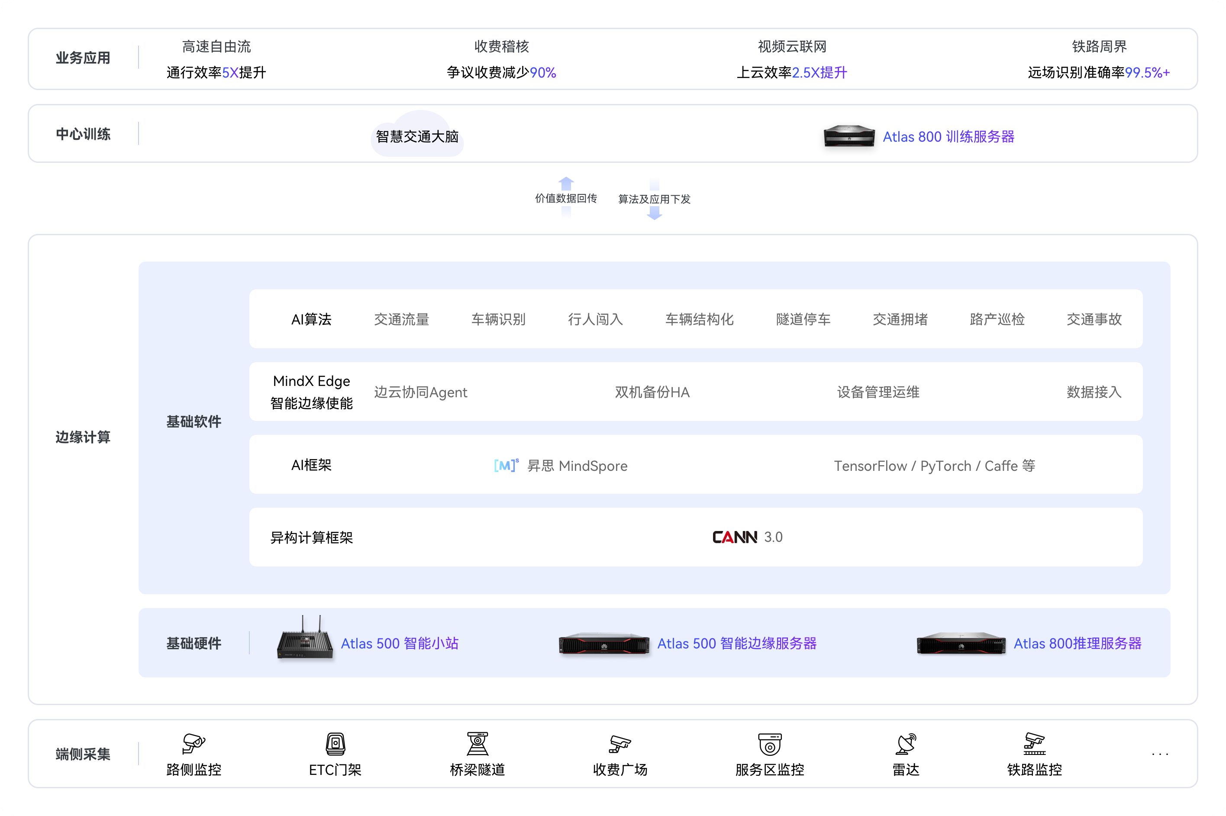Click TensorFlow / PyTorch / Caffe 等
The width and height of the screenshot is (1226, 816).
tap(935, 466)
